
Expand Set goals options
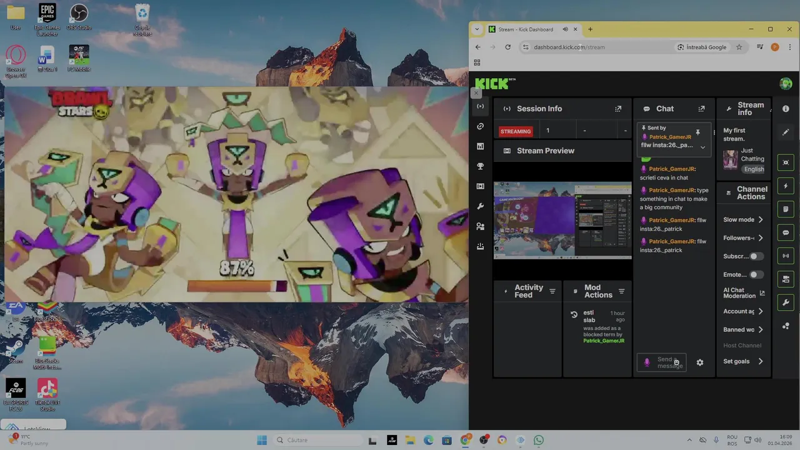tap(761, 361)
